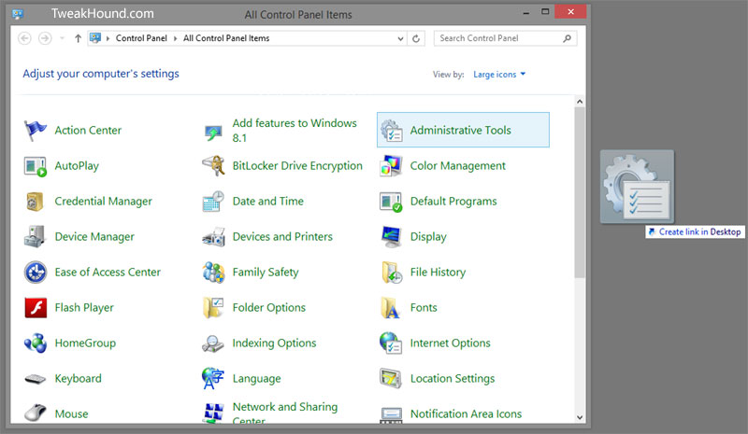The height and width of the screenshot is (434, 748).
Task: Go back with the Back arrow button
Action: [24, 38]
